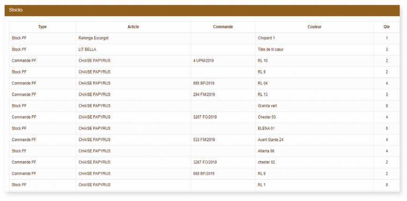Select the Tête de lit cœur cell
The height and width of the screenshot is (201, 407).
click(x=315, y=50)
